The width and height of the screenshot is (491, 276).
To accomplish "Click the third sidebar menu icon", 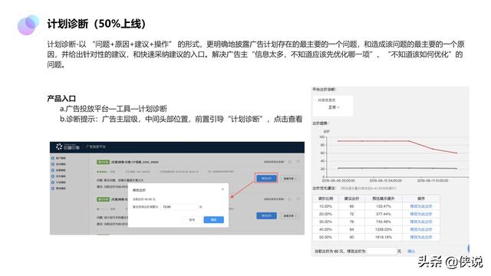I will (x=53, y=170).
